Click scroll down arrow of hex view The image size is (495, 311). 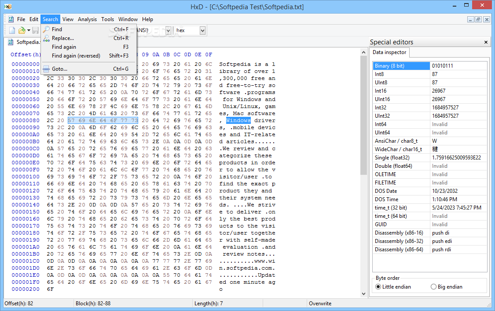point(363,294)
